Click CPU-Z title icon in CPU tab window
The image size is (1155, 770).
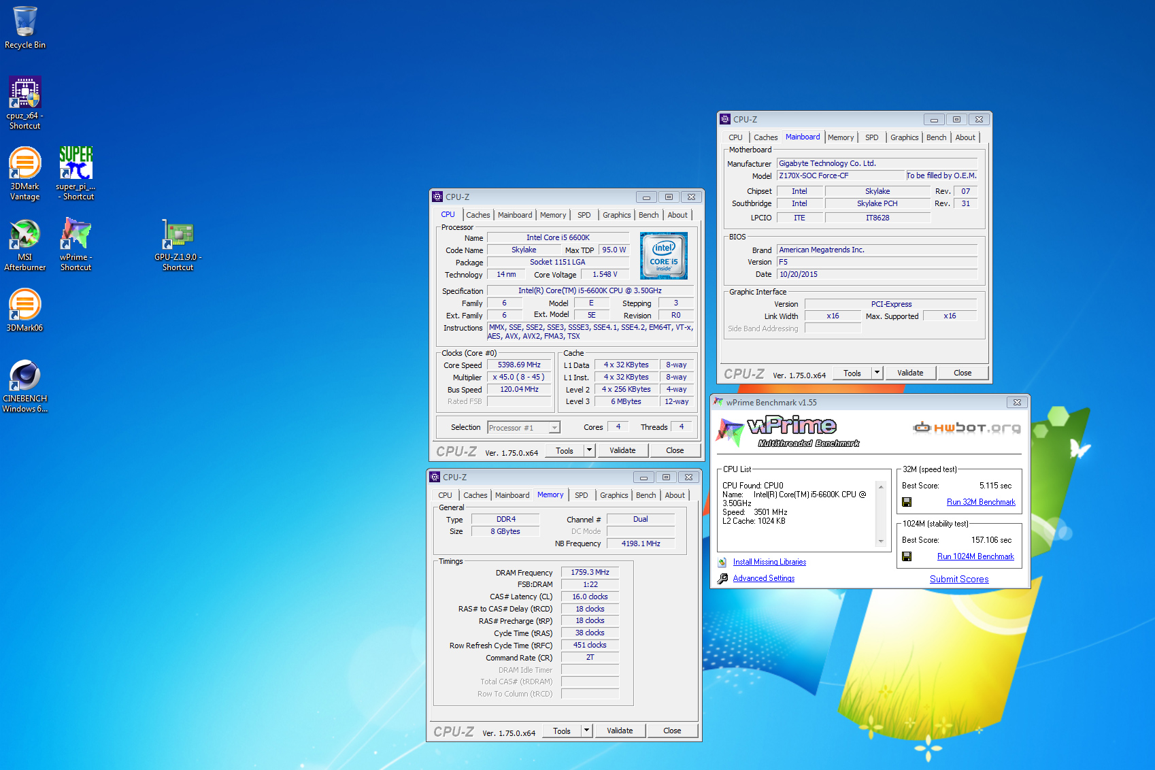pyautogui.click(x=437, y=197)
